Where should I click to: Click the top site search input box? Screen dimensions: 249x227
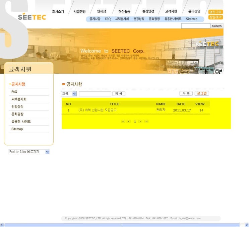pos(196,26)
